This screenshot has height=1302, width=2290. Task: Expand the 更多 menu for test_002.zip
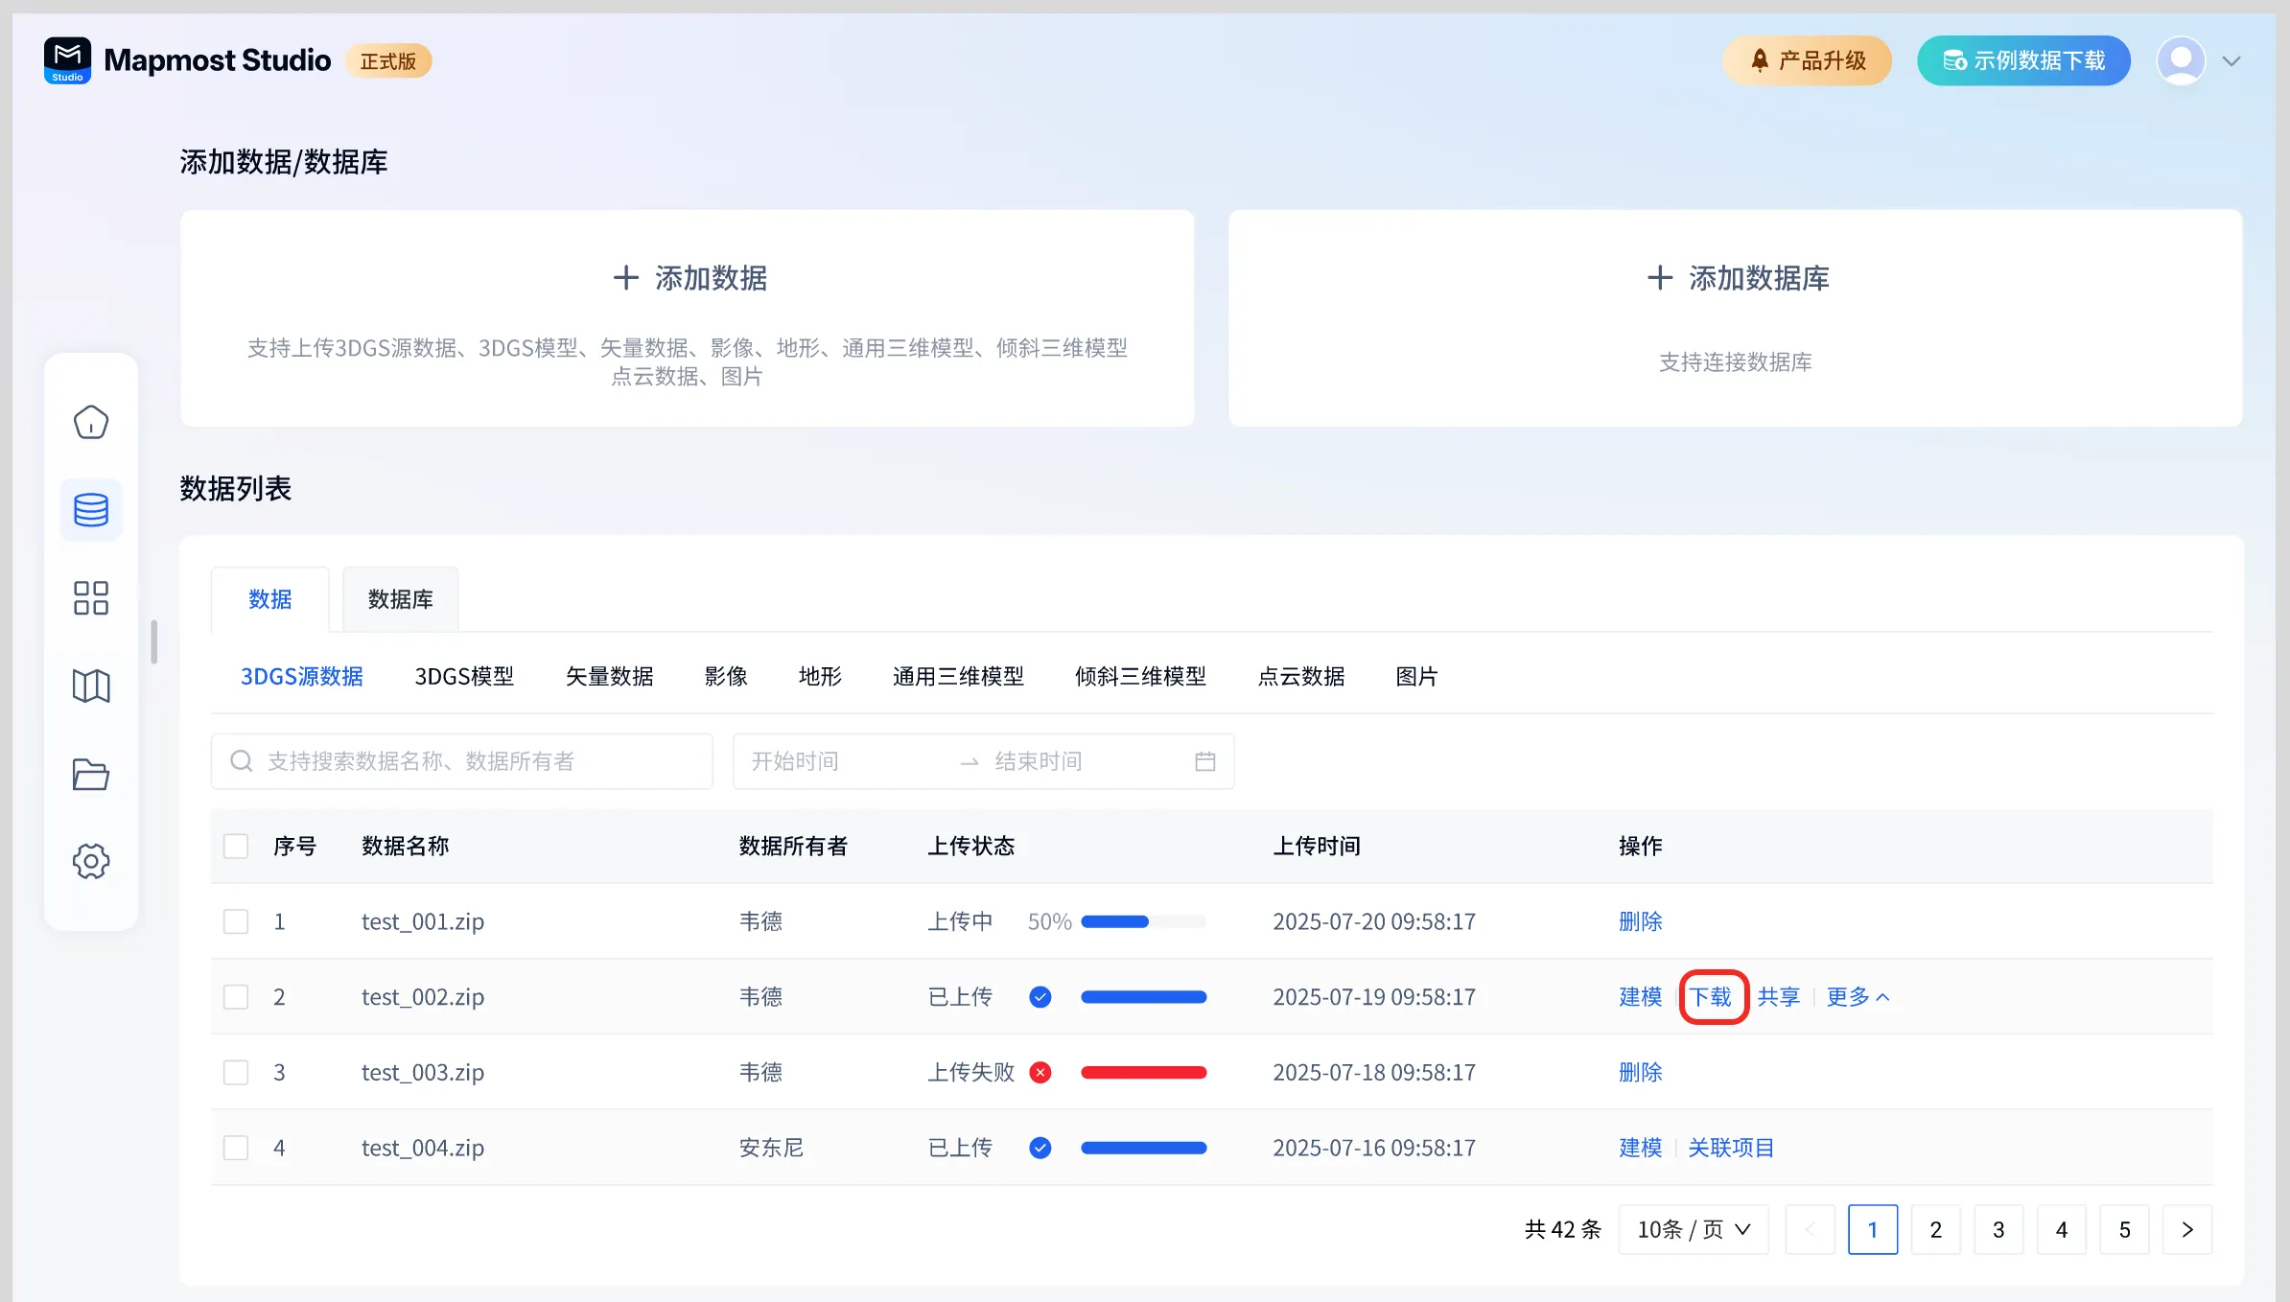1857,997
